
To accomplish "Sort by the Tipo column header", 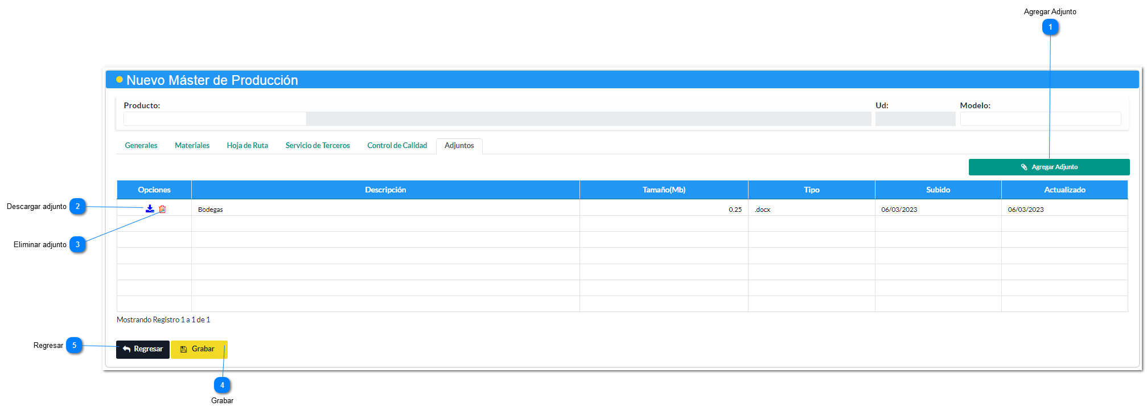I will [812, 190].
